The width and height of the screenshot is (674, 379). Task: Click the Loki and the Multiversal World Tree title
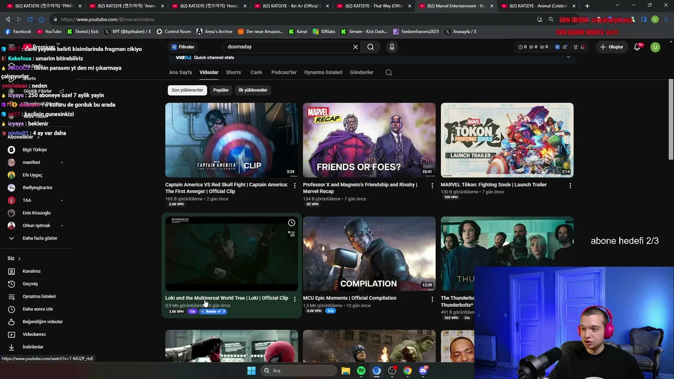[226, 298]
